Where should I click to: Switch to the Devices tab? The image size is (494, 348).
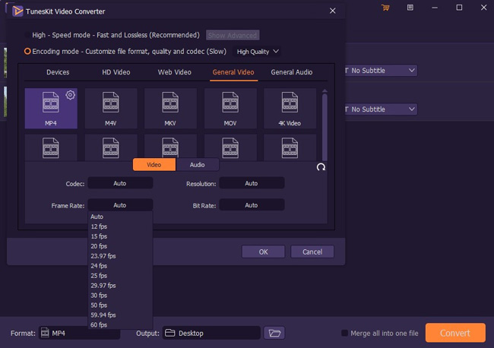[x=58, y=72]
